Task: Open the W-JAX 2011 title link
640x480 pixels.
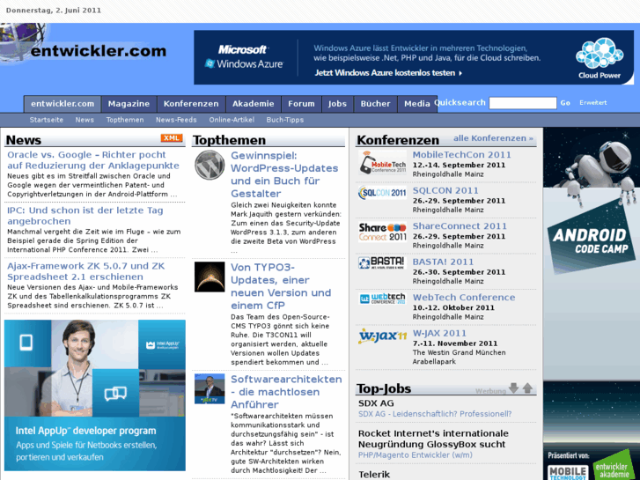Action: click(x=439, y=333)
